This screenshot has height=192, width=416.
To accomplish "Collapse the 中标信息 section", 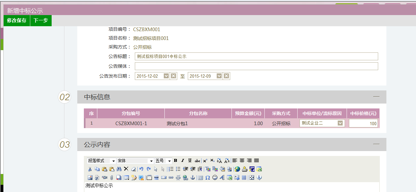I will (x=376, y=97).
